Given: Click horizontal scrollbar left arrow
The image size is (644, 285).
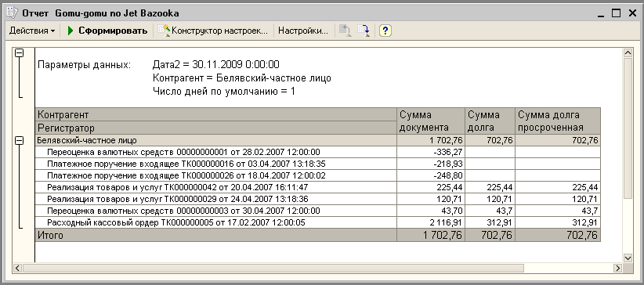Looking at the screenshot, I should point(18,268).
